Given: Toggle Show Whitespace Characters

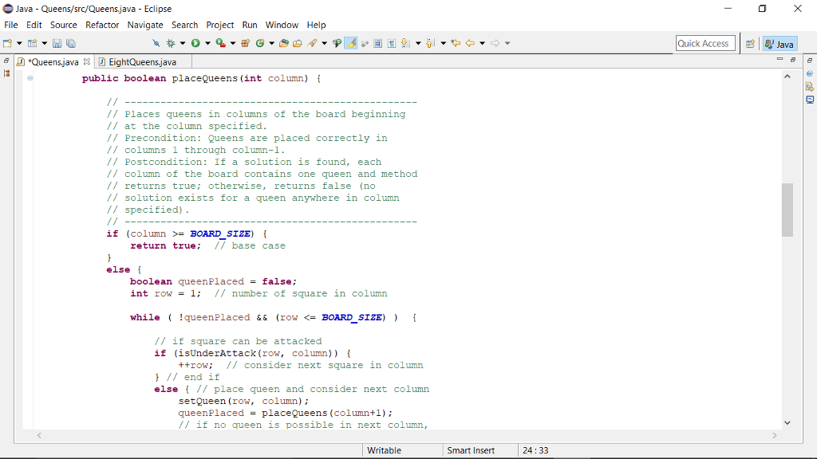Looking at the screenshot, I should 391,43.
